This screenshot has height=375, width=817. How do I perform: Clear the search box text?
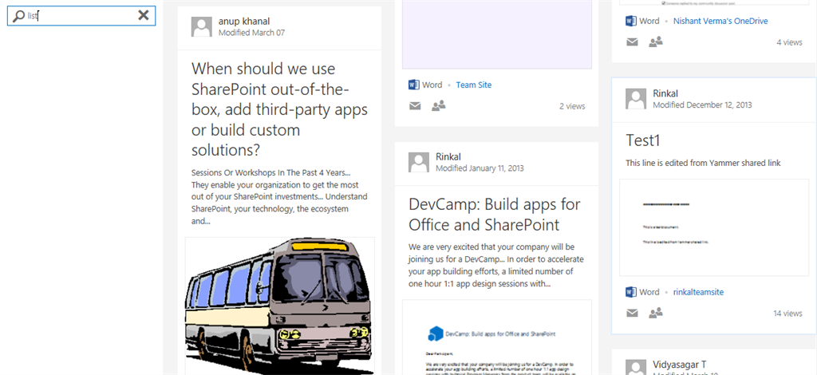click(x=143, y=15)
